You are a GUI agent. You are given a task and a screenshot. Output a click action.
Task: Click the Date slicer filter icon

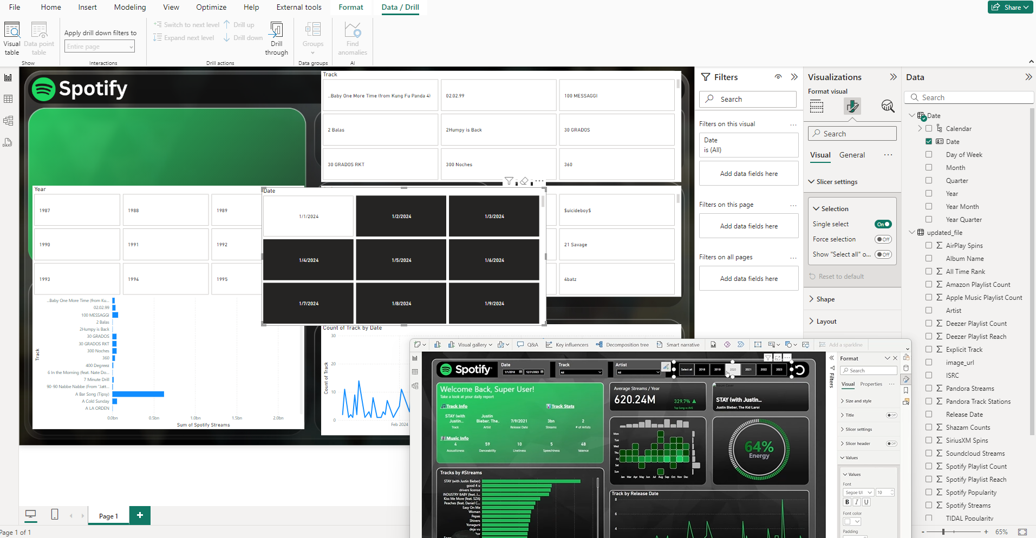509,181
